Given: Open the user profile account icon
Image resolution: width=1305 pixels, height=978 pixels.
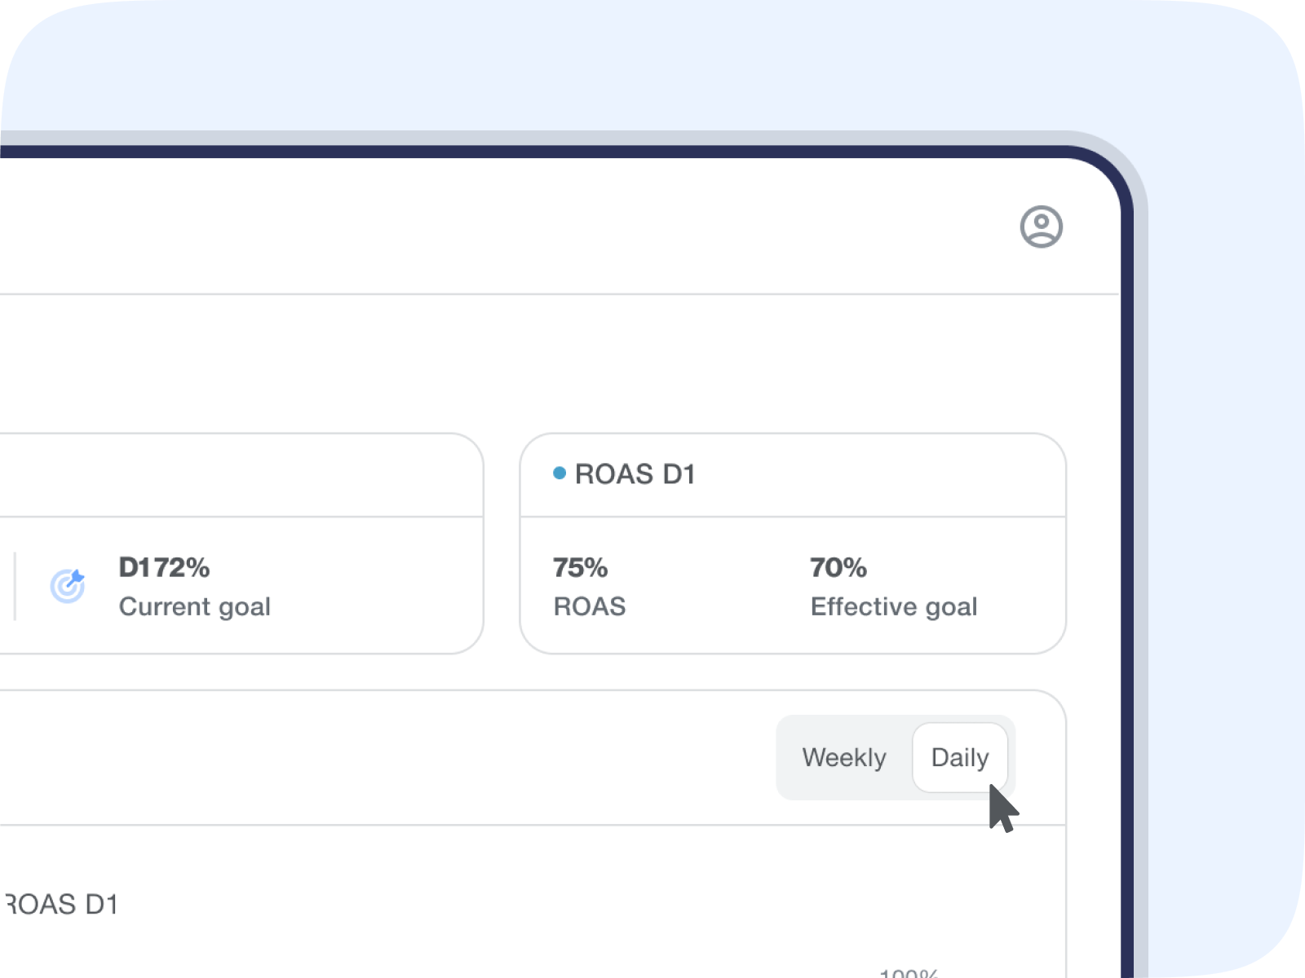Looking at the screenshot, I should (1041, 227).
